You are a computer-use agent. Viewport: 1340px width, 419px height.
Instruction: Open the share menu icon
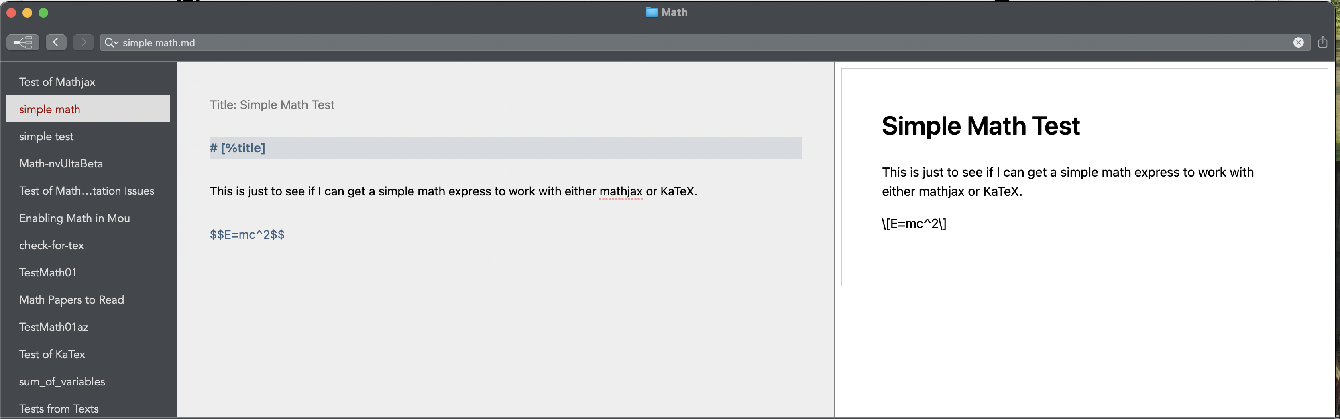(1322, 42)
